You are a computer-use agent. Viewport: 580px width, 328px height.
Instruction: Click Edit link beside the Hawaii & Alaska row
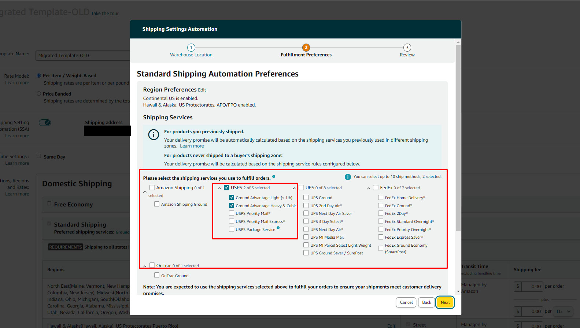[391, 326]
